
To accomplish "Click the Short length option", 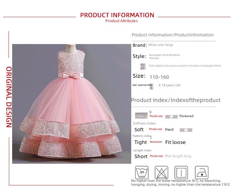I will (141, 156).
